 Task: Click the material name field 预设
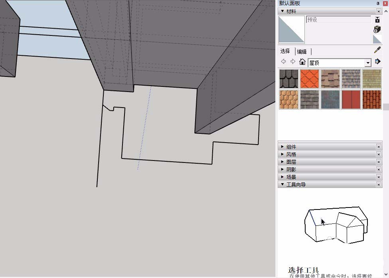tap(338, 20)
